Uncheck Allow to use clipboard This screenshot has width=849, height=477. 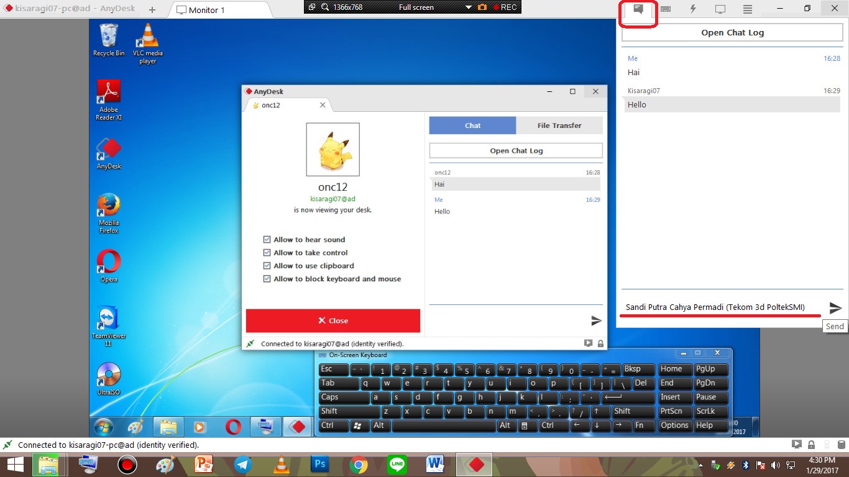[x=267, y=265]
